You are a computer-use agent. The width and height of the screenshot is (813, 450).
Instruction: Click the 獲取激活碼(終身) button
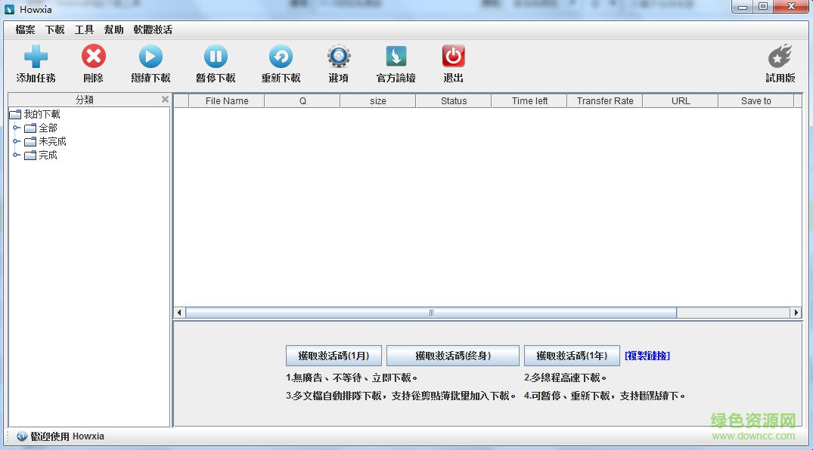coord(452,355)
